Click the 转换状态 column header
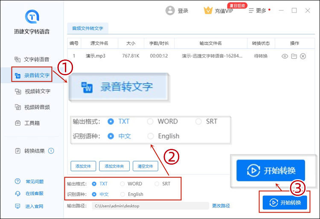The height and width of the screenshot is (219, 320). click(x=261, y=43)
